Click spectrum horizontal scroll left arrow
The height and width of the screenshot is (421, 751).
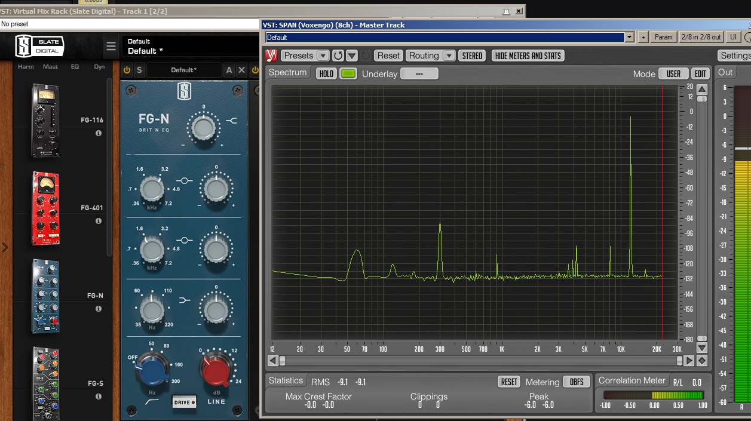pos(272,361)
